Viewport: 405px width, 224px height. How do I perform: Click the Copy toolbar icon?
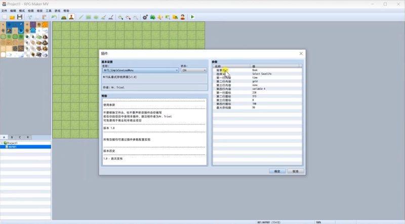pyautogui.click(x=37, y=17)
